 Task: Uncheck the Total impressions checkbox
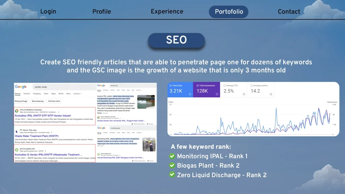(x=197, y=86)
